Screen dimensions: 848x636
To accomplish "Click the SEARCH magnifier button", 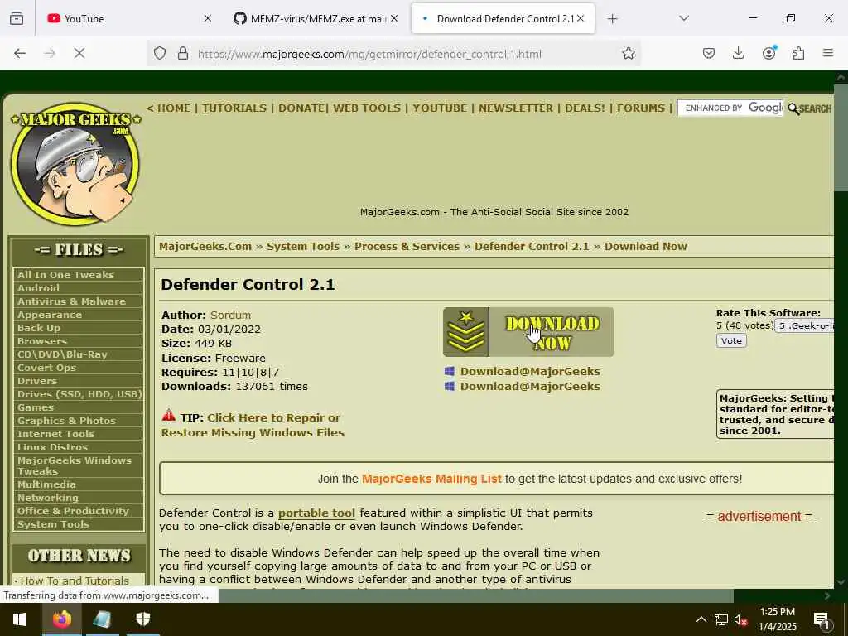I will coord(809,108).
